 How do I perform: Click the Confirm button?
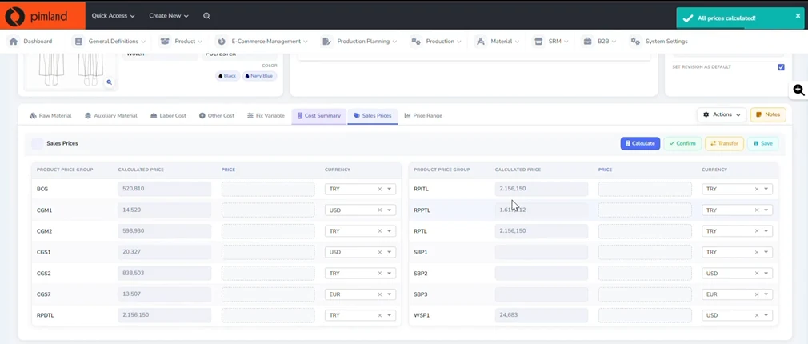click(682, 144)
